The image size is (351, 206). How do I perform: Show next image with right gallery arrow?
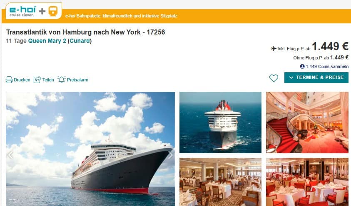tap(170, 155)
